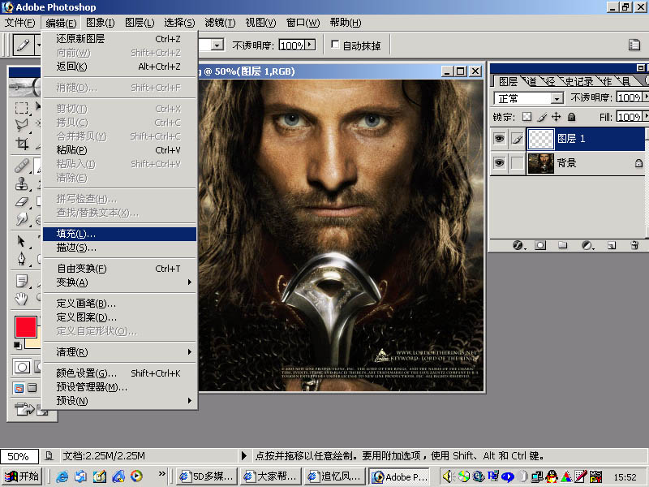
Task: Click the cream background color swatch
Action: point(32,343)
